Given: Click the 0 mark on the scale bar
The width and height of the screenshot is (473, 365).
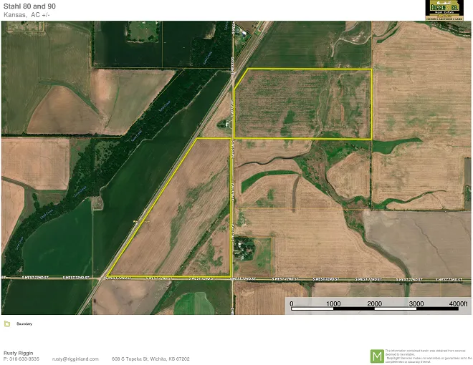Looking at the screenshot, I should tap(292, 304).
